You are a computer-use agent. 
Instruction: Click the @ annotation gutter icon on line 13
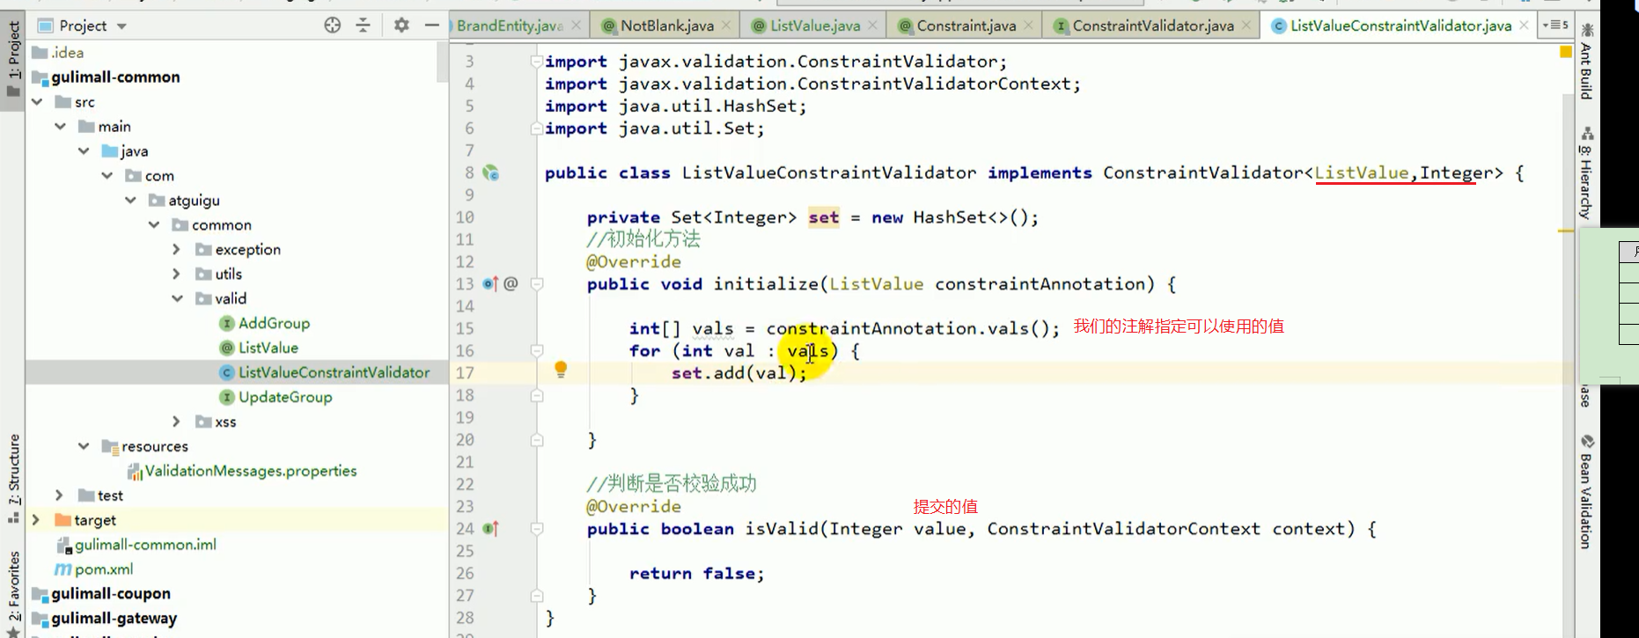511,283
